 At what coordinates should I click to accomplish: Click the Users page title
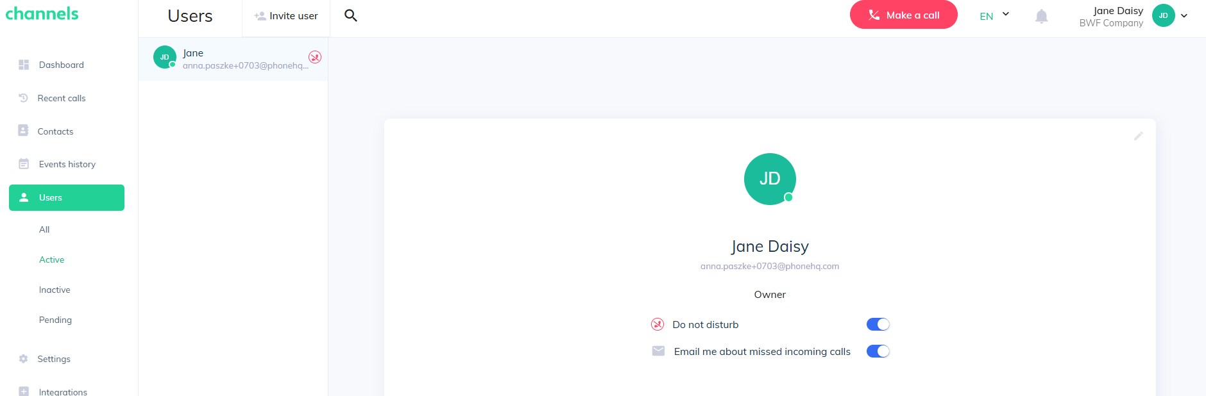190,16
